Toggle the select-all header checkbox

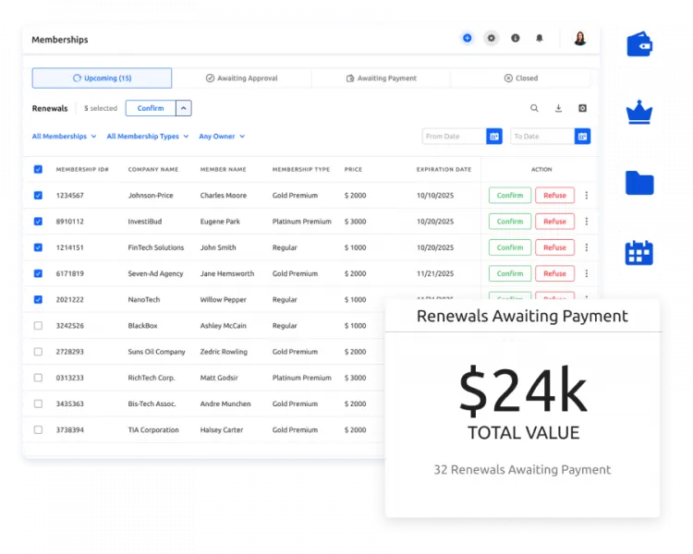click(x=38, y=169)
